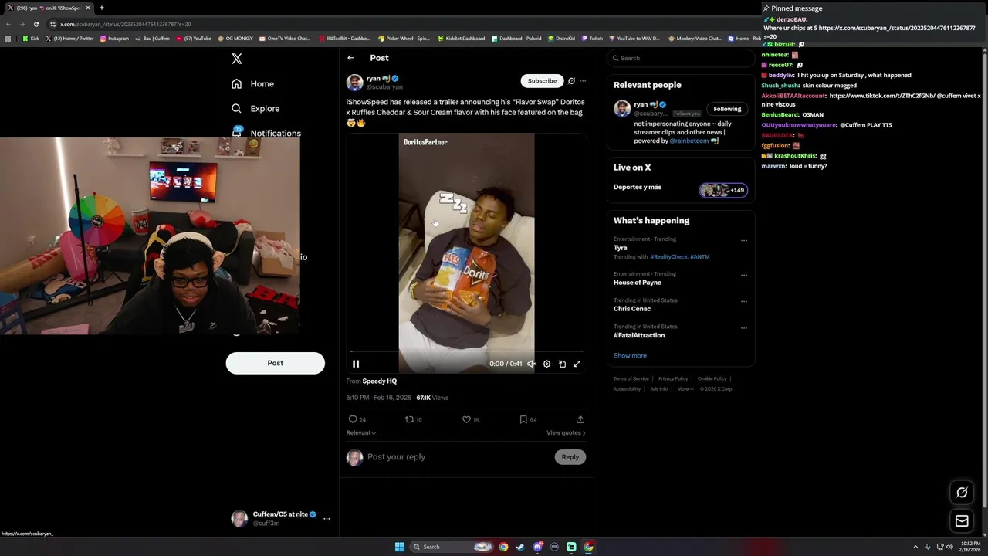Open Apps grid icon on bookmarks bar
Screen dimensions: 988x556
8,39
